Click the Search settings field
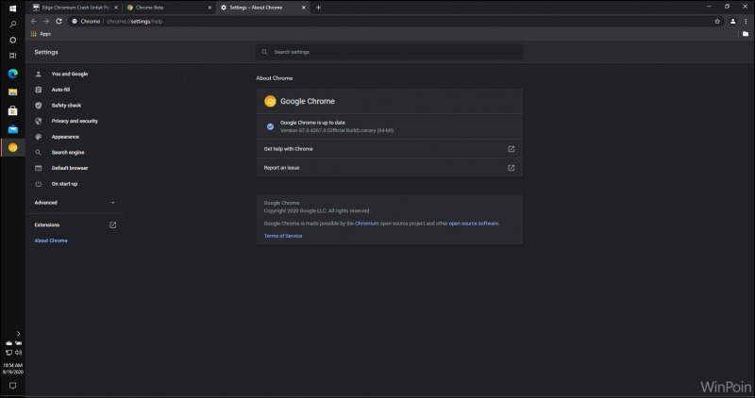The height and width of the screenshot is (398, 755). tap(390, 52)
